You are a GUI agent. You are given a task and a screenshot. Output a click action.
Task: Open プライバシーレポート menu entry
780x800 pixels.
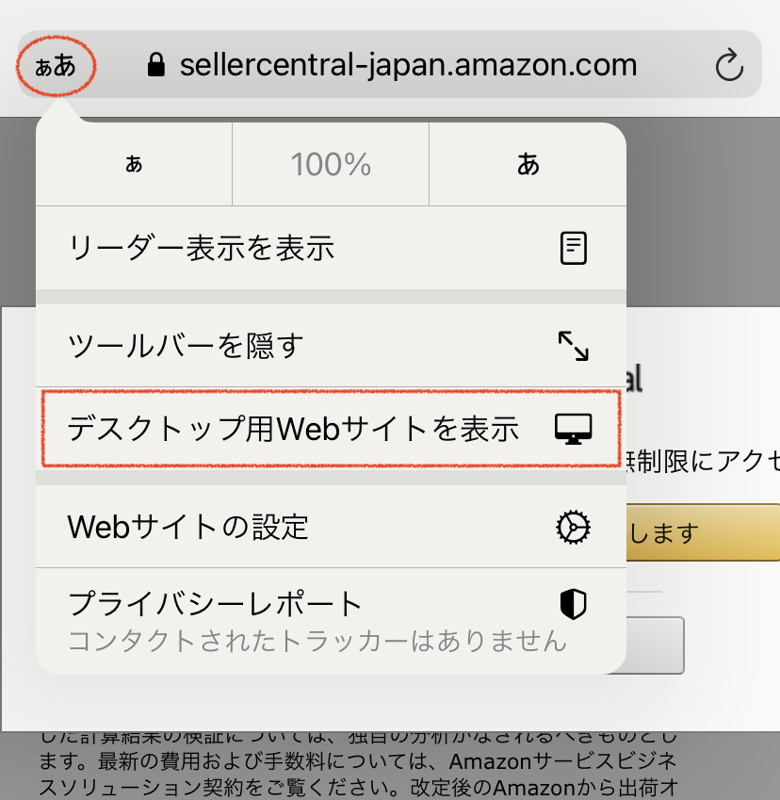pyautogui.click(x=216, y=603)
